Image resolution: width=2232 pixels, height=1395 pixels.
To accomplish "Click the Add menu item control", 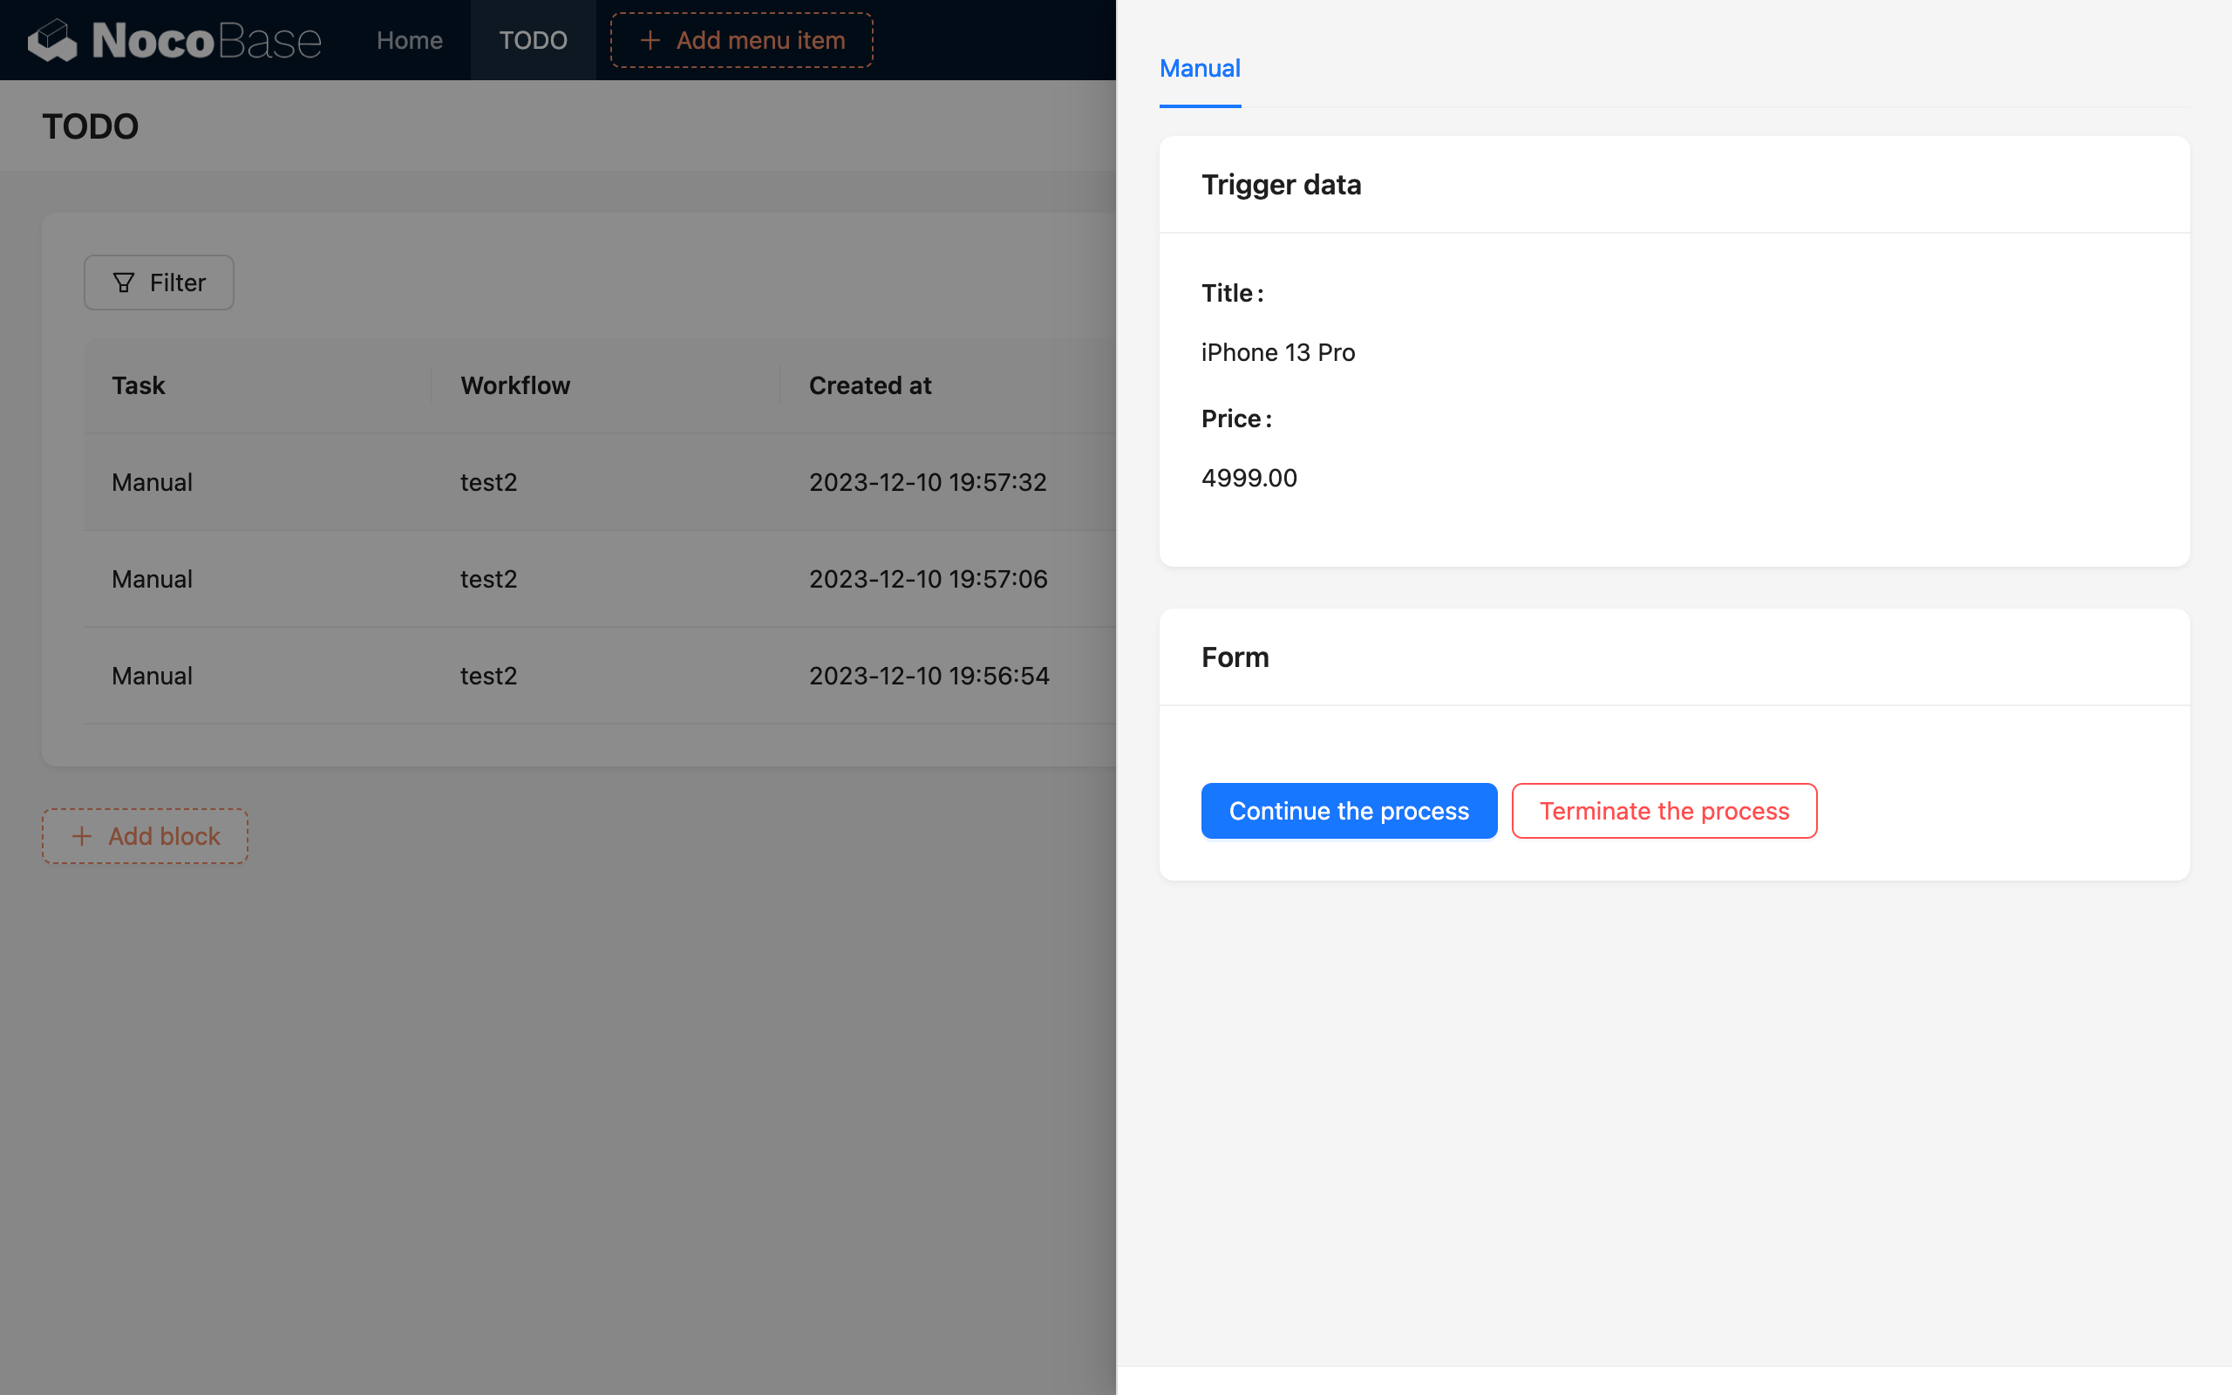I will pyautogui.click(x=740, y=40).
